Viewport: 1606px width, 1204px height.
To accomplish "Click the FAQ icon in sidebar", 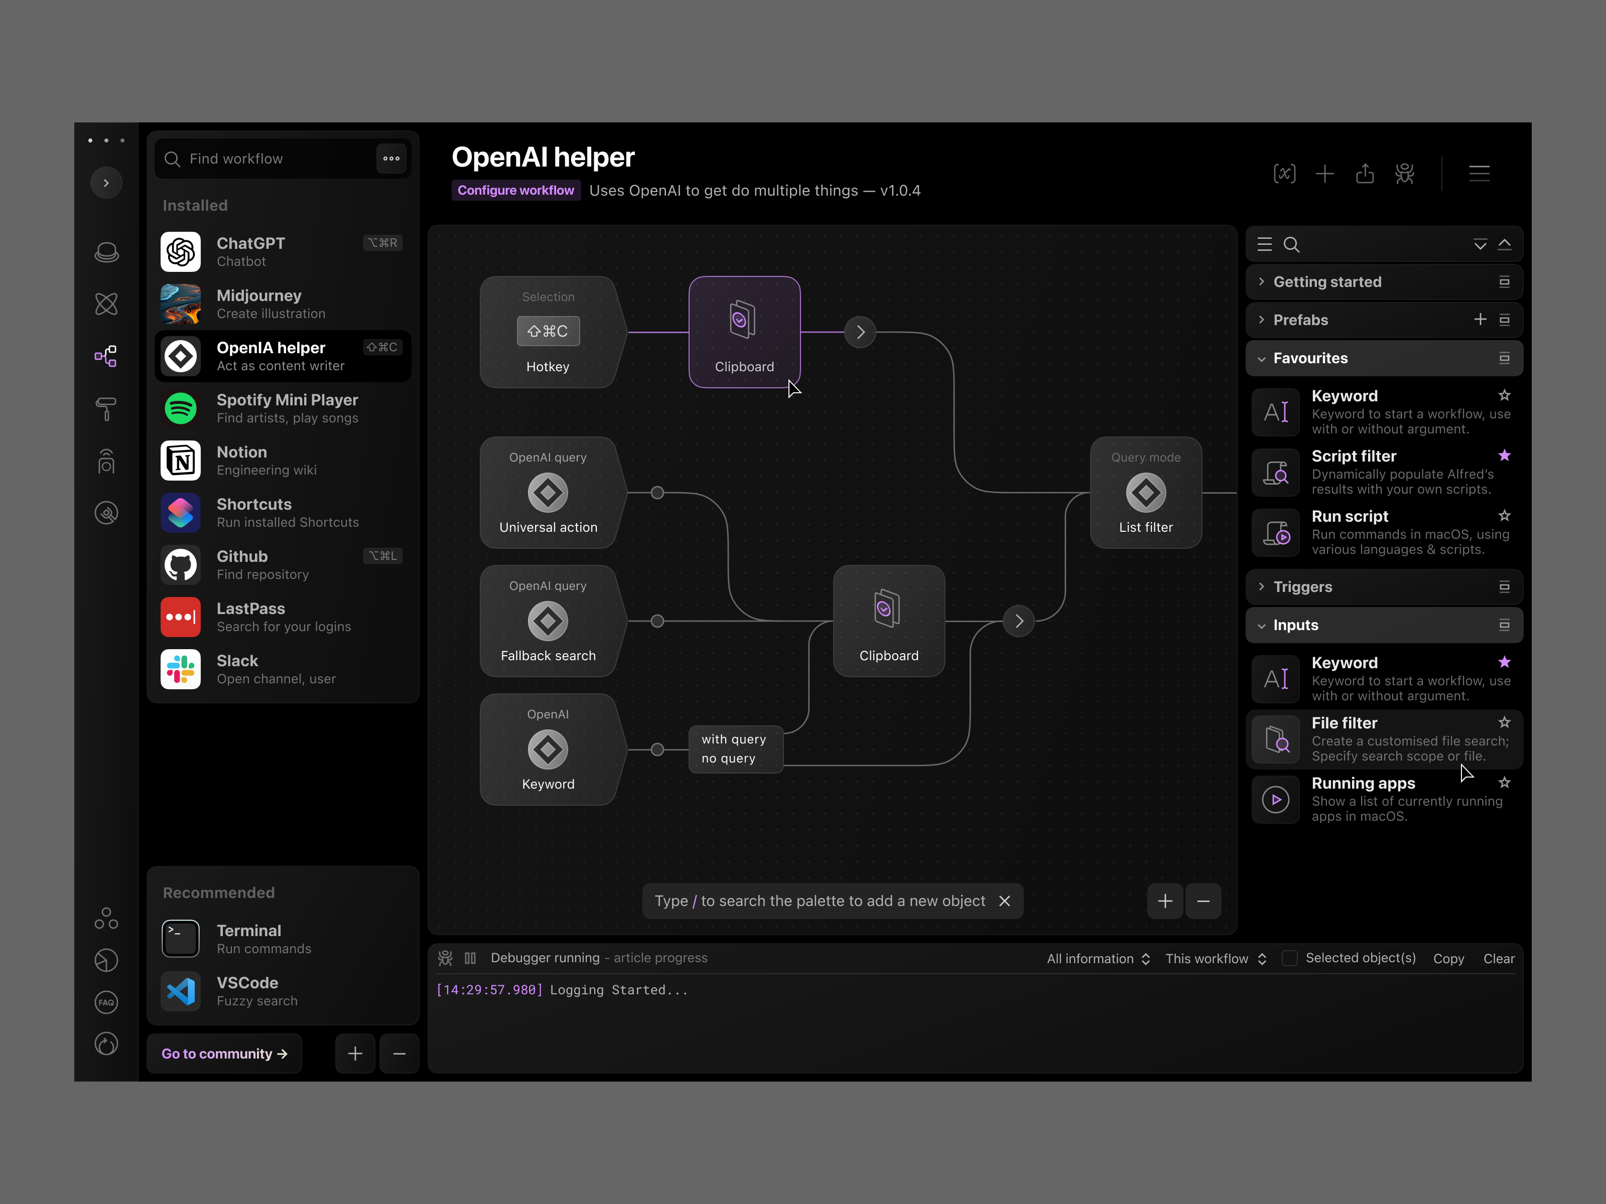I will tap(106, 1002).
